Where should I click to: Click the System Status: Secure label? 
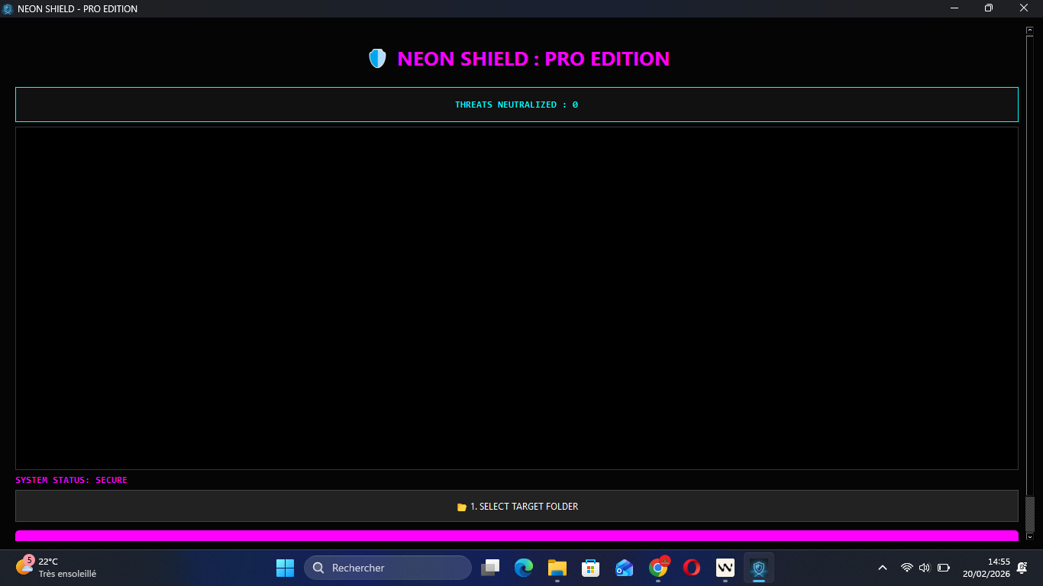pos(71,481)
